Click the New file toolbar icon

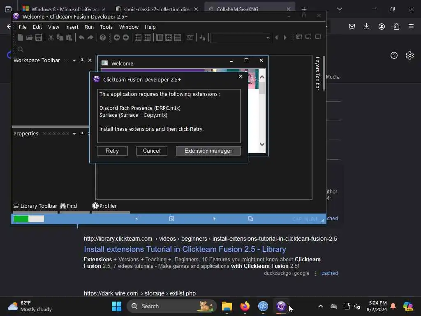(x=21, y=37)
